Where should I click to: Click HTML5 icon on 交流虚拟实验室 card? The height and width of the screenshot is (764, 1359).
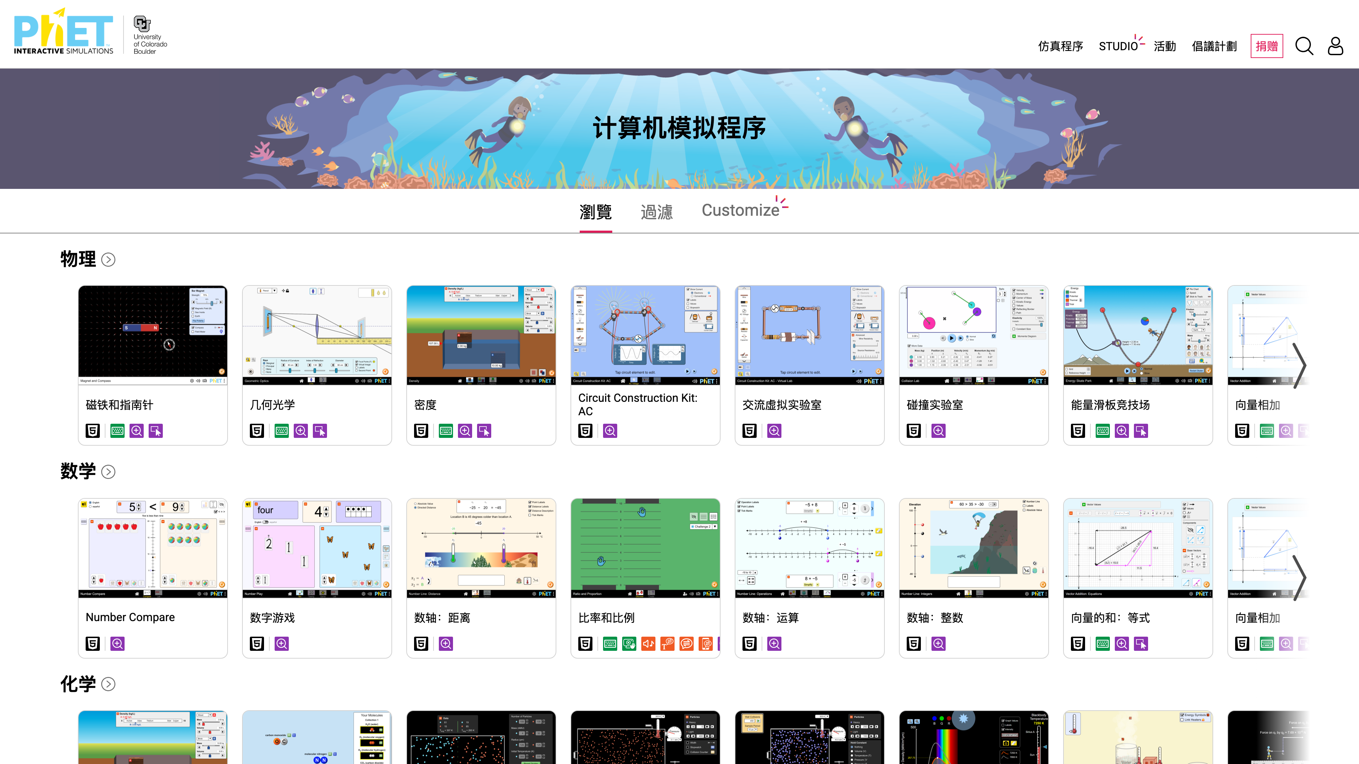coord(749,431)
